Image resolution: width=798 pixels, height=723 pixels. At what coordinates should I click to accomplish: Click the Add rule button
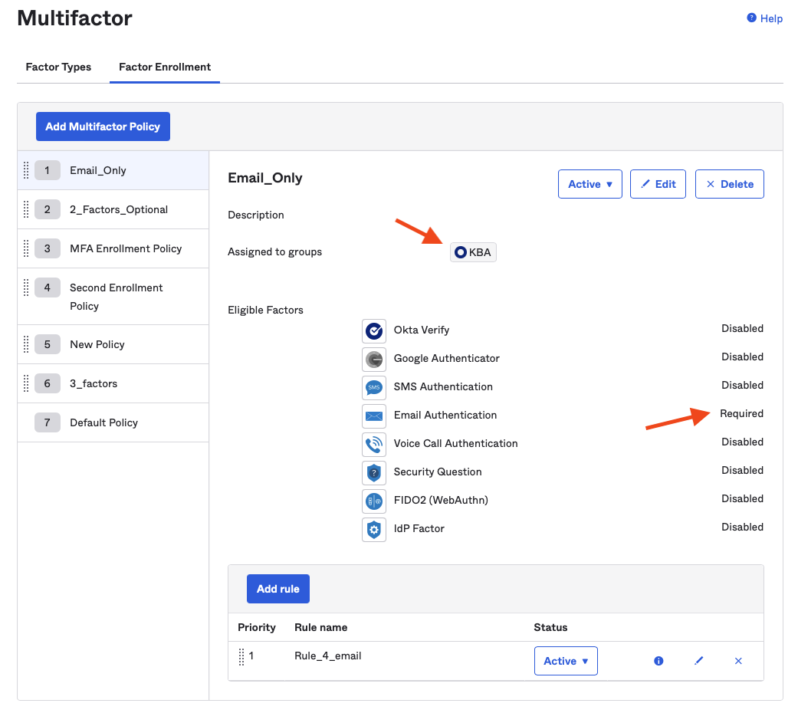coord(277,589)
